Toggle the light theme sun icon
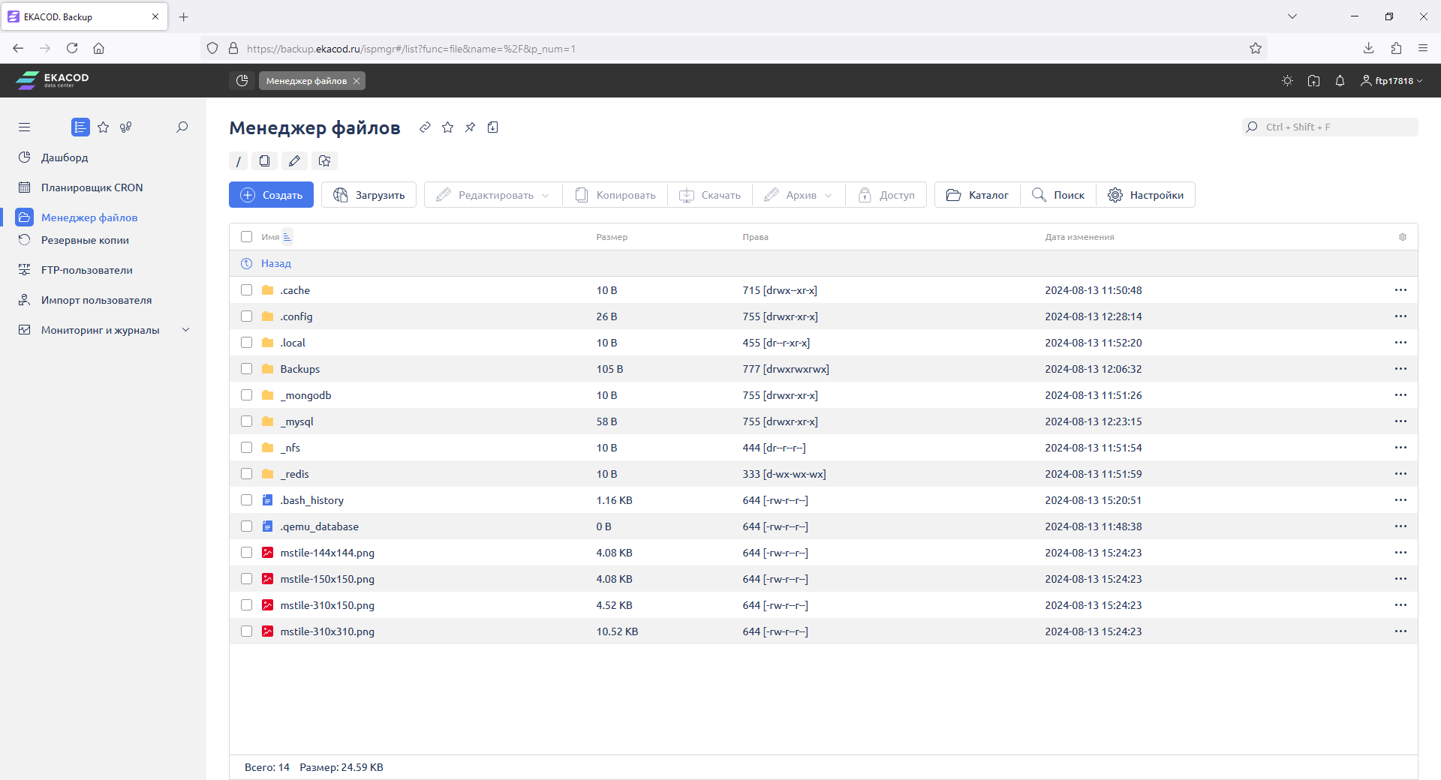The width and height of the screenshot is (1441, 780). [x=1287, y=81]
